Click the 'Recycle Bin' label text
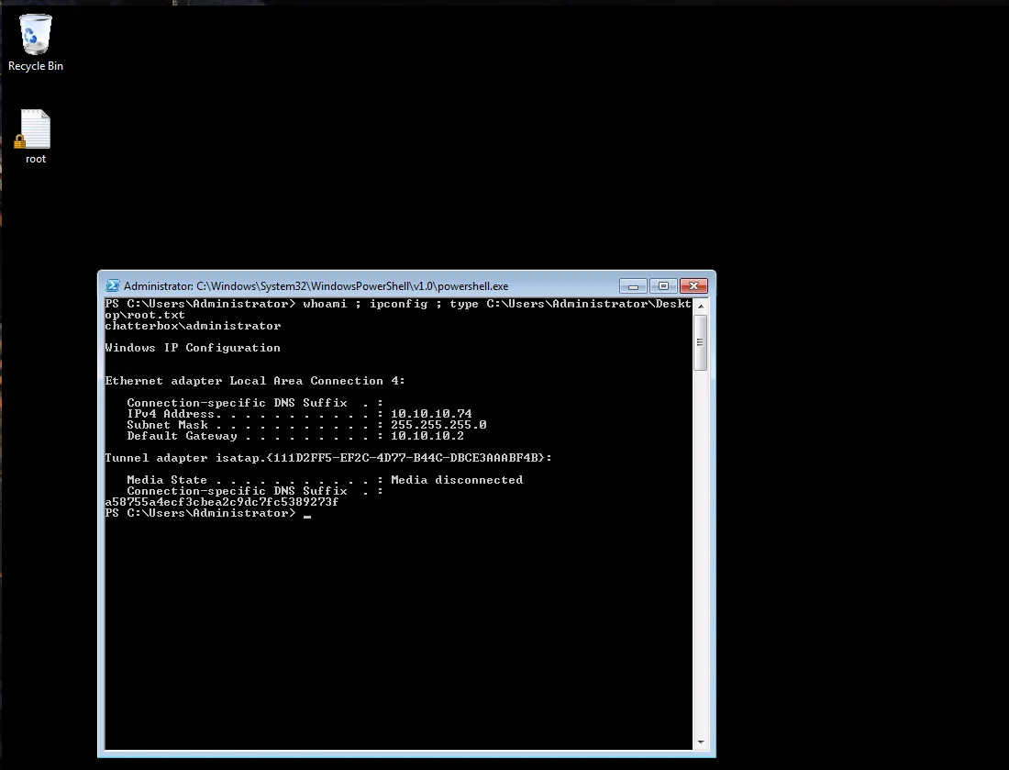 click(x=36, y=66)
